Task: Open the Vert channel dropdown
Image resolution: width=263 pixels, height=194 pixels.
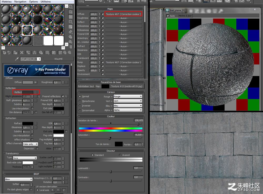Action: click(x=128, y=101)
